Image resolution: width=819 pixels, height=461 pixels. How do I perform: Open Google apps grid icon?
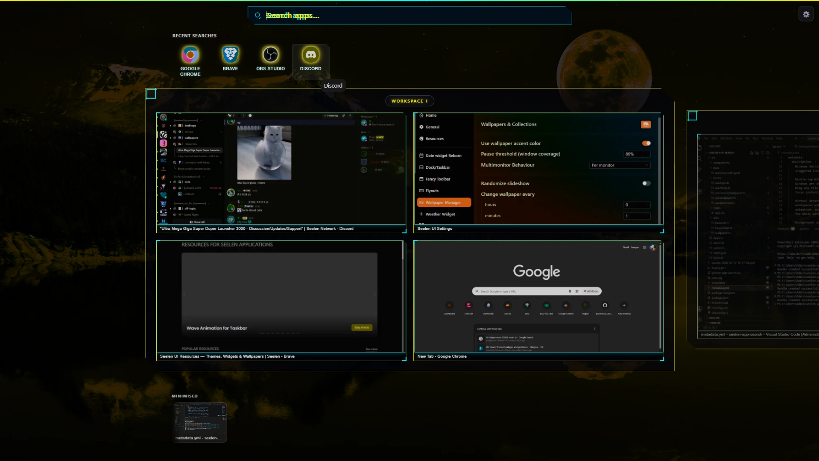[x=645, y=247]
